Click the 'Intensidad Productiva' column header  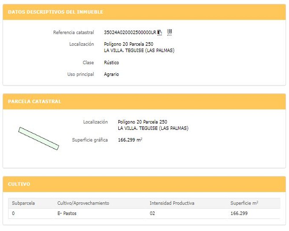[x=172, y=203]
